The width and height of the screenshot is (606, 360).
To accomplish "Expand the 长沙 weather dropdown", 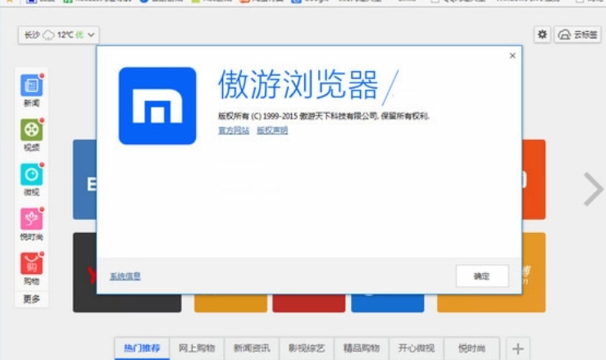I will [58, 34].
